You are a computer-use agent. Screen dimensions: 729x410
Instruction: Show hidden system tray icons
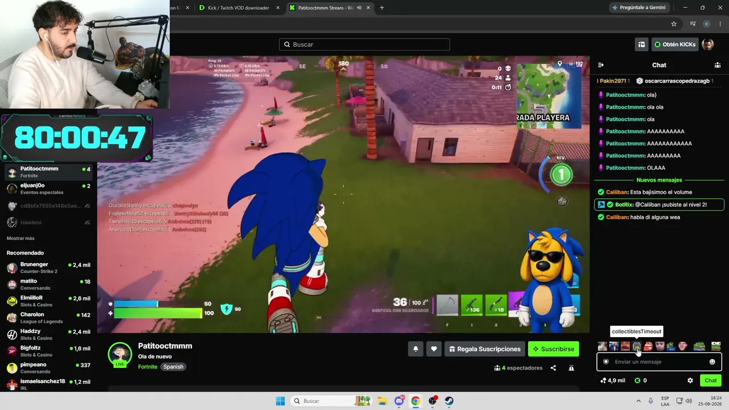(638, 401)
